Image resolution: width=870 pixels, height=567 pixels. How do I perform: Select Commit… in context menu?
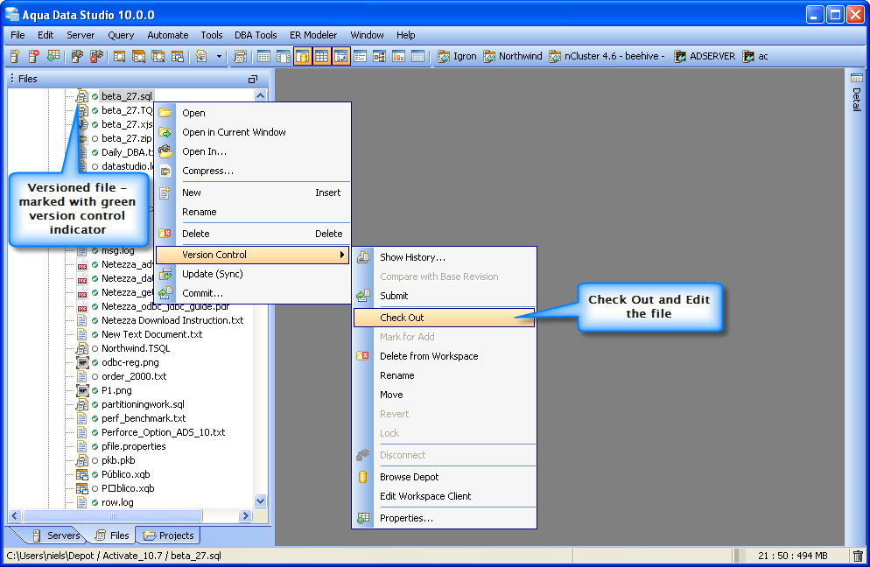point(252,293)
